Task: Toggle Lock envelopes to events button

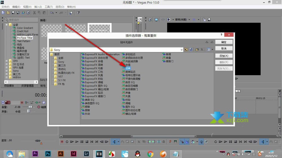Action: click(201, 142)
